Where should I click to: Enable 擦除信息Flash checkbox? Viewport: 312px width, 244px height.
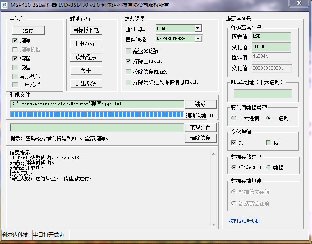click(128, 72)
